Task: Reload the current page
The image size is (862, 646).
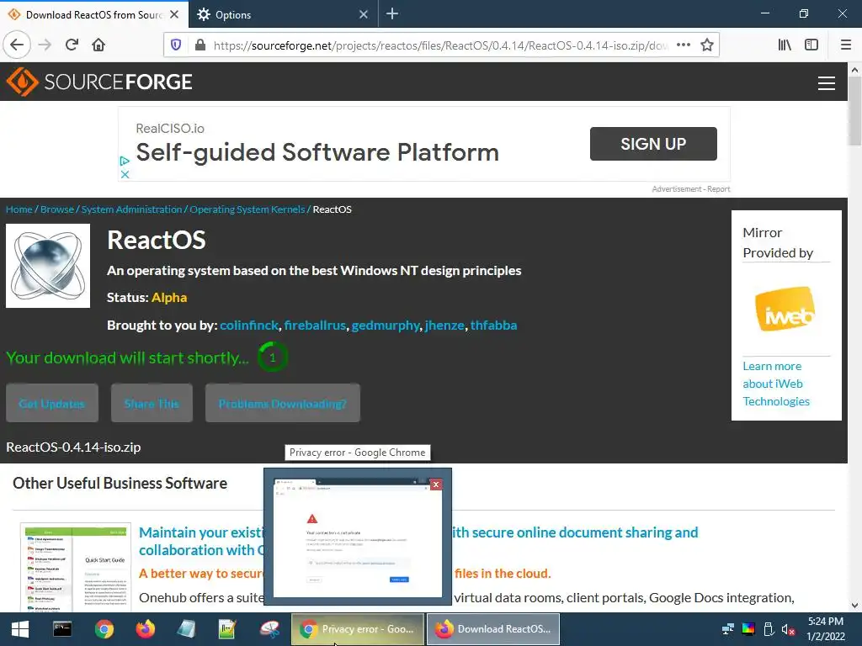Action: click(x=72, y=45)
